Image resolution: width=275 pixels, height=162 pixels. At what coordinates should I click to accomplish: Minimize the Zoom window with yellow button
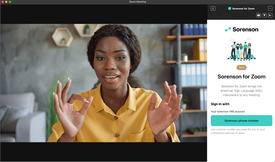pos(6,2)
